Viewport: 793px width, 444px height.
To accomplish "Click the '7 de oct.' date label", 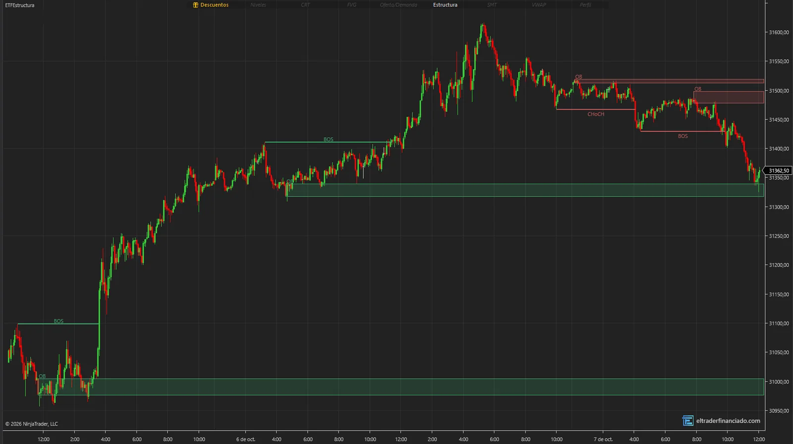I will tap(603, 440).
